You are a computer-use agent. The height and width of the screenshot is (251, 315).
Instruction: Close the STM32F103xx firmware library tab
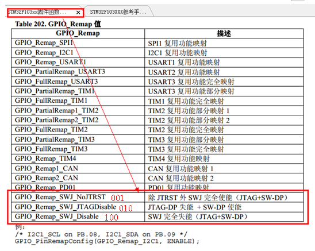tap(78, 13)
